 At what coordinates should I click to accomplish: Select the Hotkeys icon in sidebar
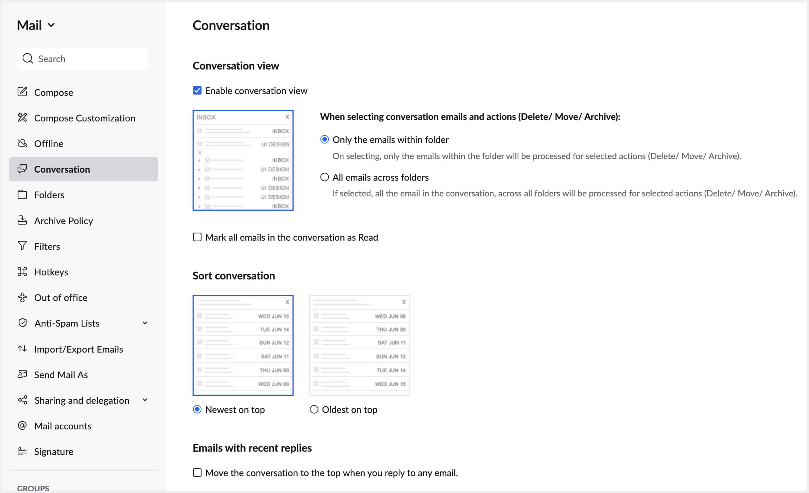click(21, 271)
